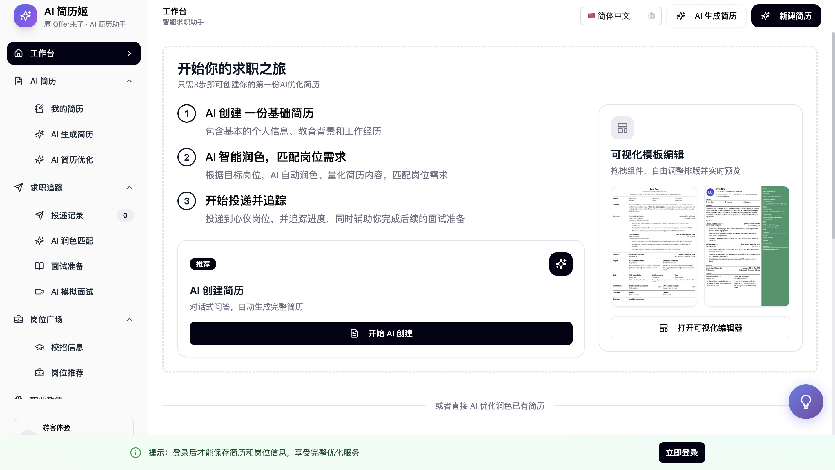Image resolution: width=835 pixels, height=470 pixels.
Task: Click the layout template icon above 可视化模板编辑
Action: click(x=622, y=128)
